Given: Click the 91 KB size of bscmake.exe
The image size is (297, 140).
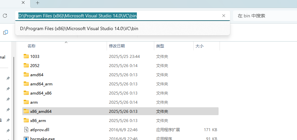Looking at the screenshot, I should 212,139.
